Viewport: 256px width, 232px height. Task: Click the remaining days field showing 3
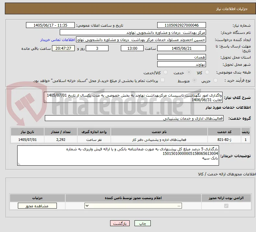(x=97, y=48)
